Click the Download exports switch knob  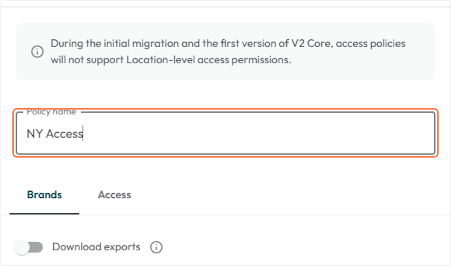[23, 247]
